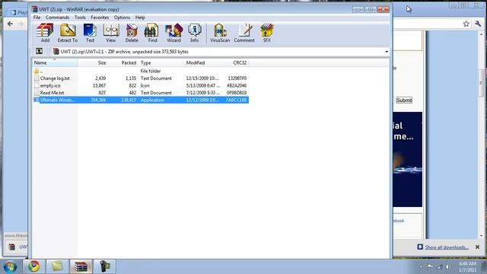Viewport: 487px width, 274px height.
Task: Click Show all downloads link
Action: click(x=447, y=247)
